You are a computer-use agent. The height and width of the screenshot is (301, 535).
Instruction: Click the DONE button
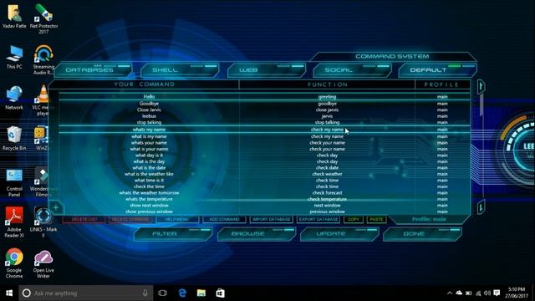coord(422,234)
